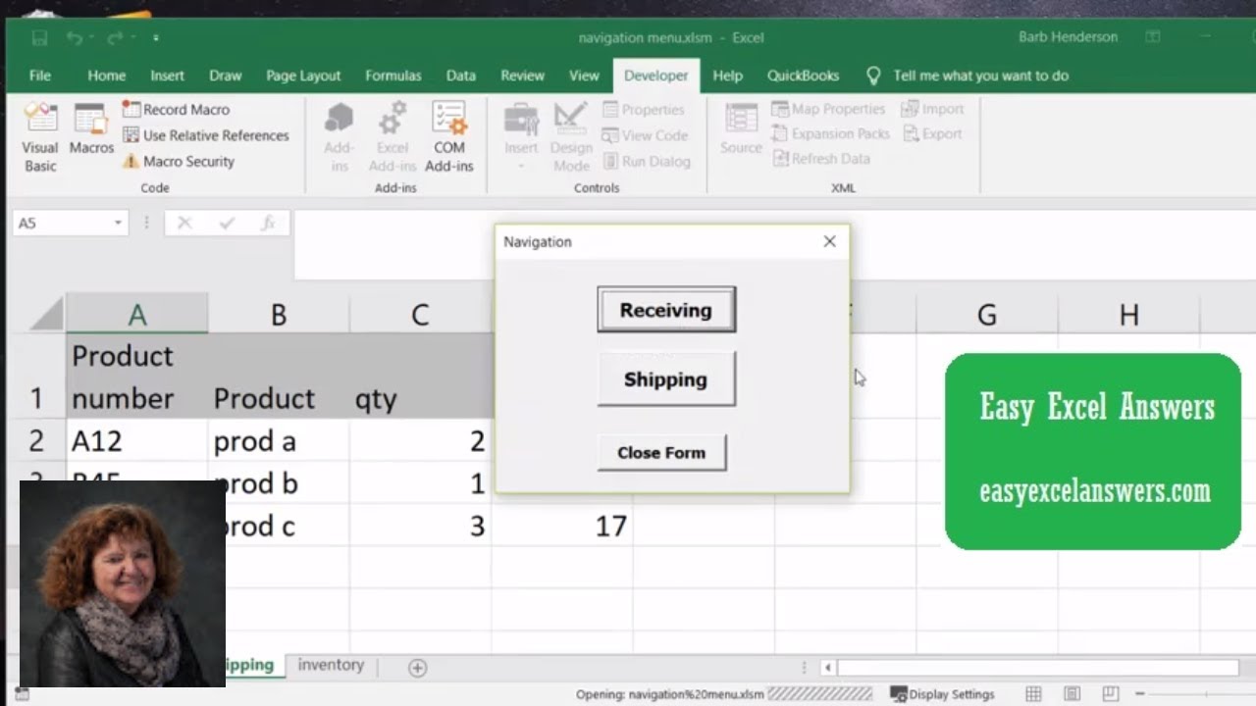Switch to the QuickBooks tab

tap(803, 76)
